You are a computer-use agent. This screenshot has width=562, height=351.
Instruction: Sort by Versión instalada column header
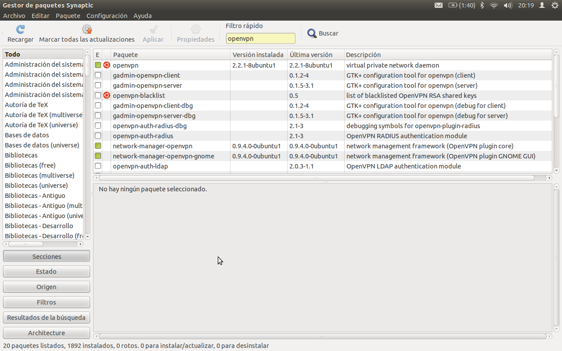(259, 55)
